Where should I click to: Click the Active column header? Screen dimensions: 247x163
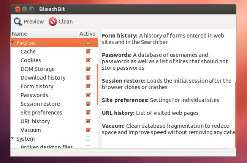tap(88, 34)
